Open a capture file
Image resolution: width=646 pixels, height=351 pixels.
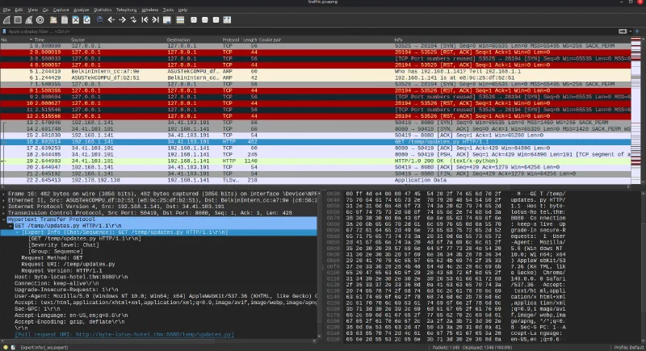(x=53, y=19)
